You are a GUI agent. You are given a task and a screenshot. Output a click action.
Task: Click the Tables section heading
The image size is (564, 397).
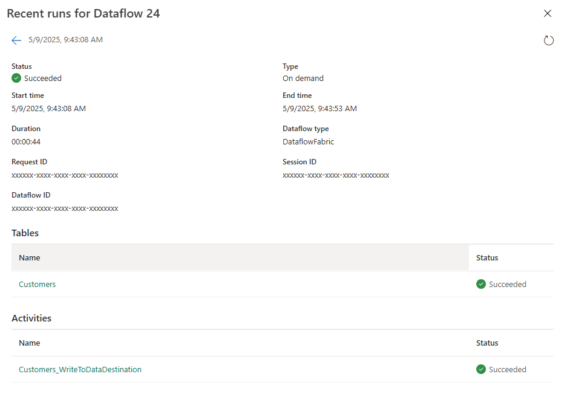click(x=25, y=233)
